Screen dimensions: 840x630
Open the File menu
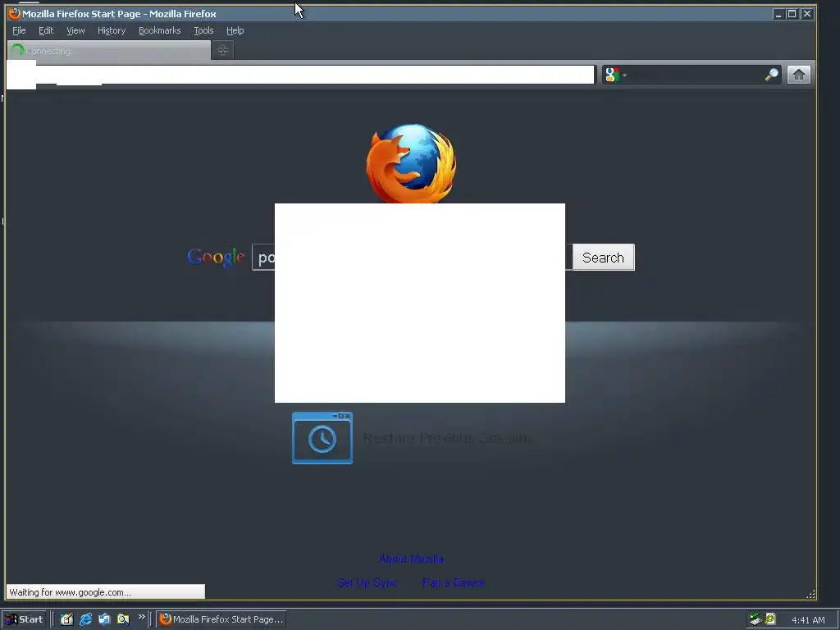click(x=19, y=30)
